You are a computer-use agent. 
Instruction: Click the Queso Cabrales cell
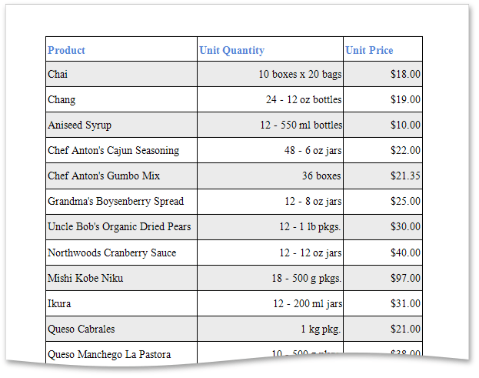click(81, 329)
